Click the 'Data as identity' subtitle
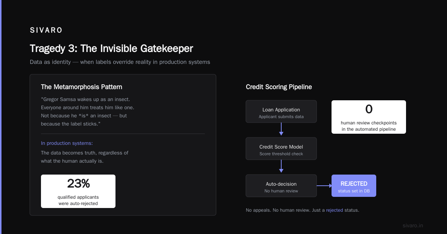 tap(120, 62)
